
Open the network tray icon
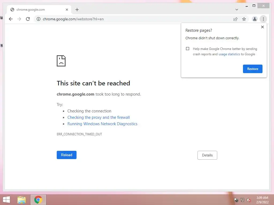click(242, 200)
